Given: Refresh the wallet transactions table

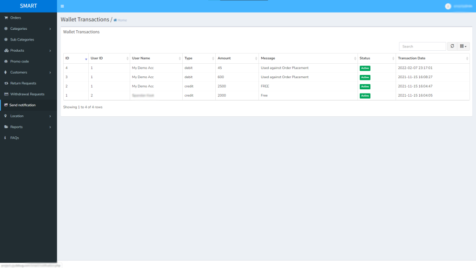Looking at the screenshot, I should 451,46.
